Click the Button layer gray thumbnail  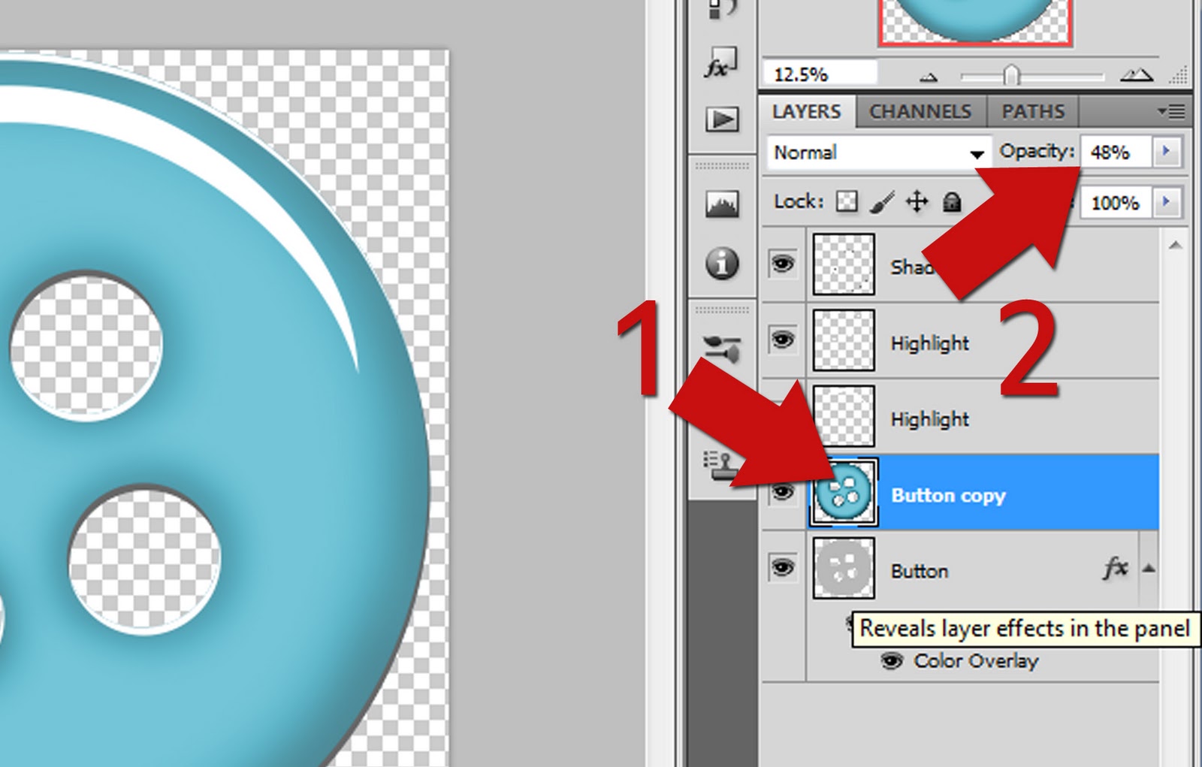tap(844, 568)
